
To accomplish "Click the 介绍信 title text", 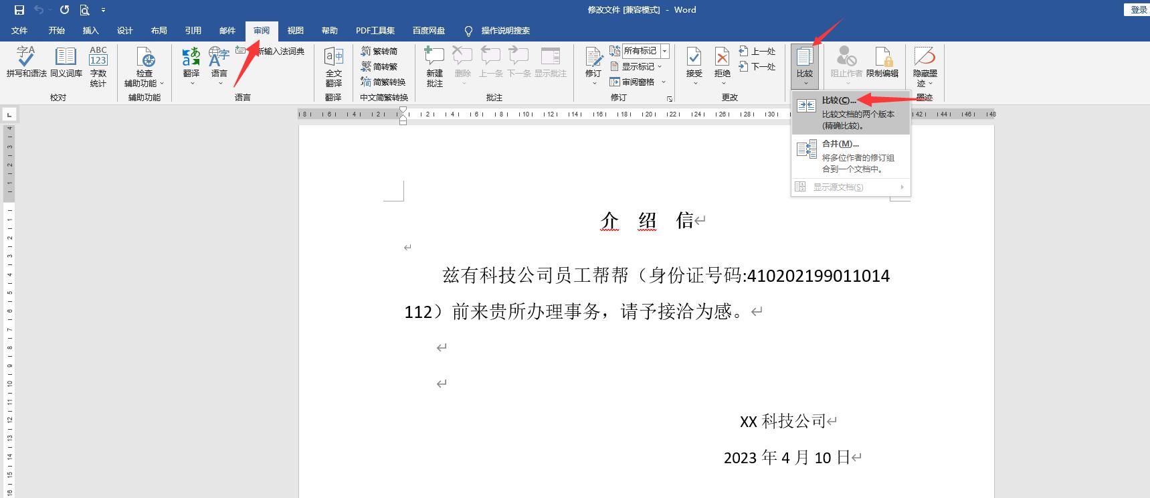I will click(647, 220).
